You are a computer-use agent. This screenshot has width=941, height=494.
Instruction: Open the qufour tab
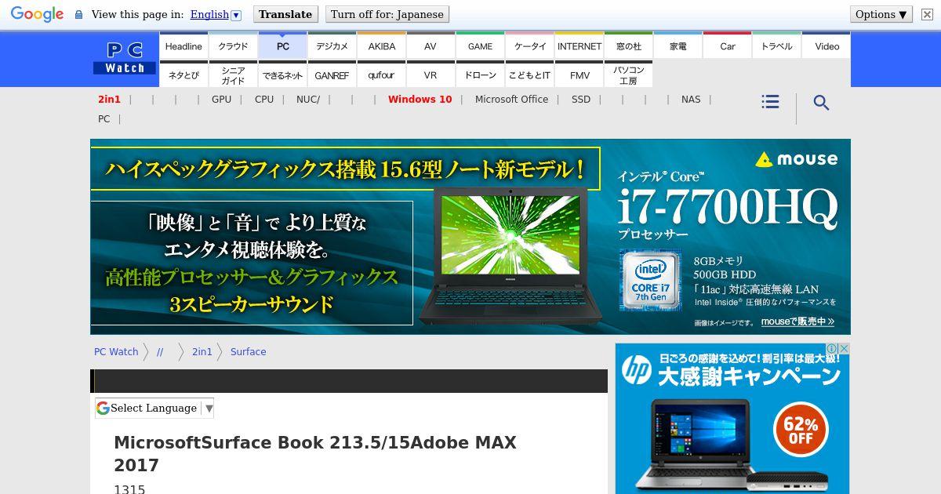382,74
